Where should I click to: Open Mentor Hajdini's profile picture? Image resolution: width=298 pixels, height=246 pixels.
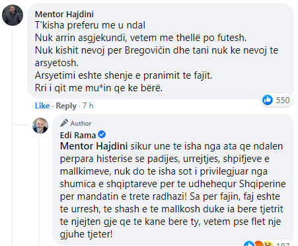(13, 15)
